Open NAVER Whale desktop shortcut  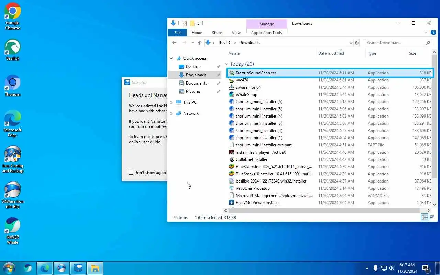[x=13, y=231]
